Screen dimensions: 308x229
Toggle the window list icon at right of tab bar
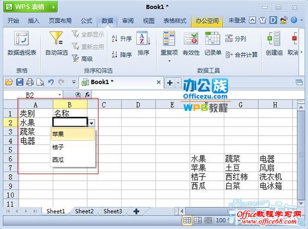tap(299, 82)
